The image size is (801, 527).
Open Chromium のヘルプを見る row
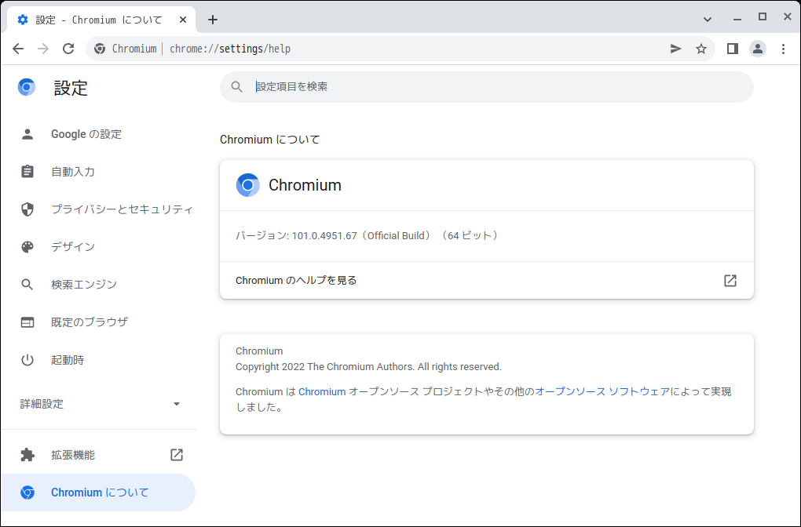pos(486,281)
